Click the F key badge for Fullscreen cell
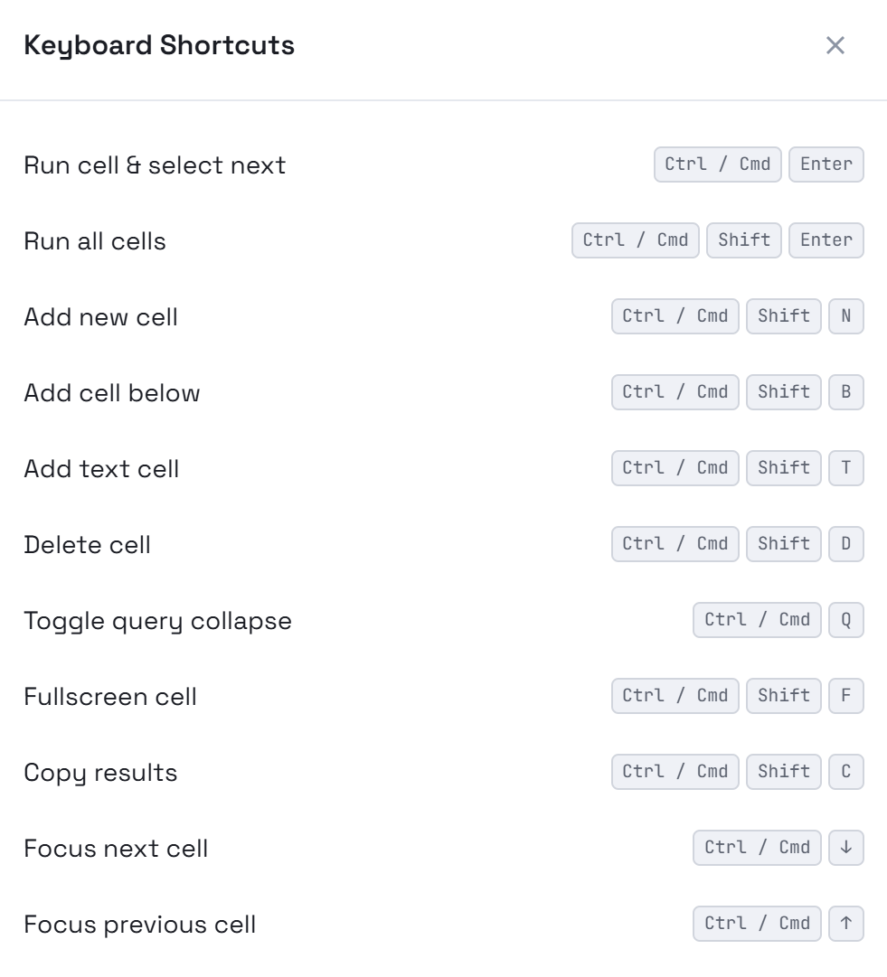The width and height of the screenshot is (887, 977). (x=846, y=696)
